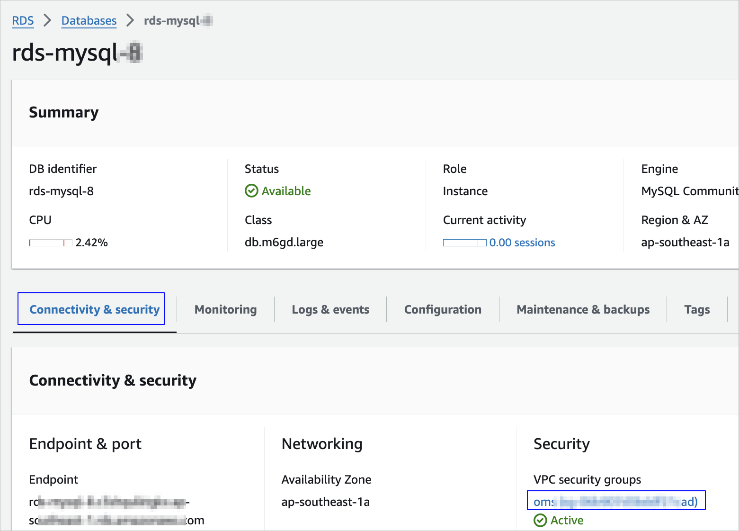This screenshot has width=739, height=531.
Task: Click the db.m6gd.large class value
Action: tap(284, 243)
